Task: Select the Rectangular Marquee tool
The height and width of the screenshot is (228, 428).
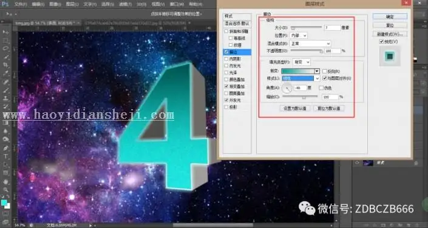Action: 5,41
